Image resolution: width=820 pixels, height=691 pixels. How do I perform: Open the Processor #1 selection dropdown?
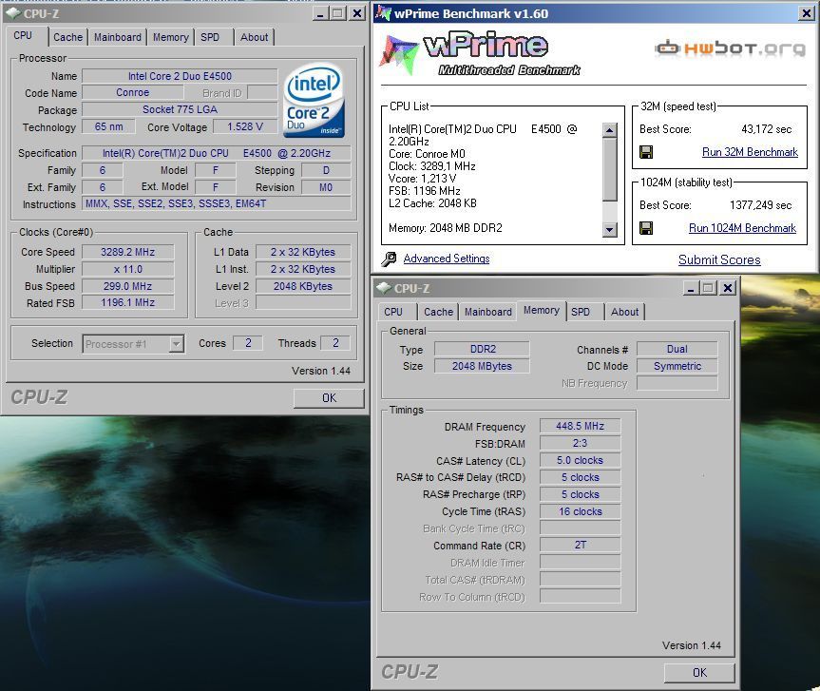click(176, 344)
